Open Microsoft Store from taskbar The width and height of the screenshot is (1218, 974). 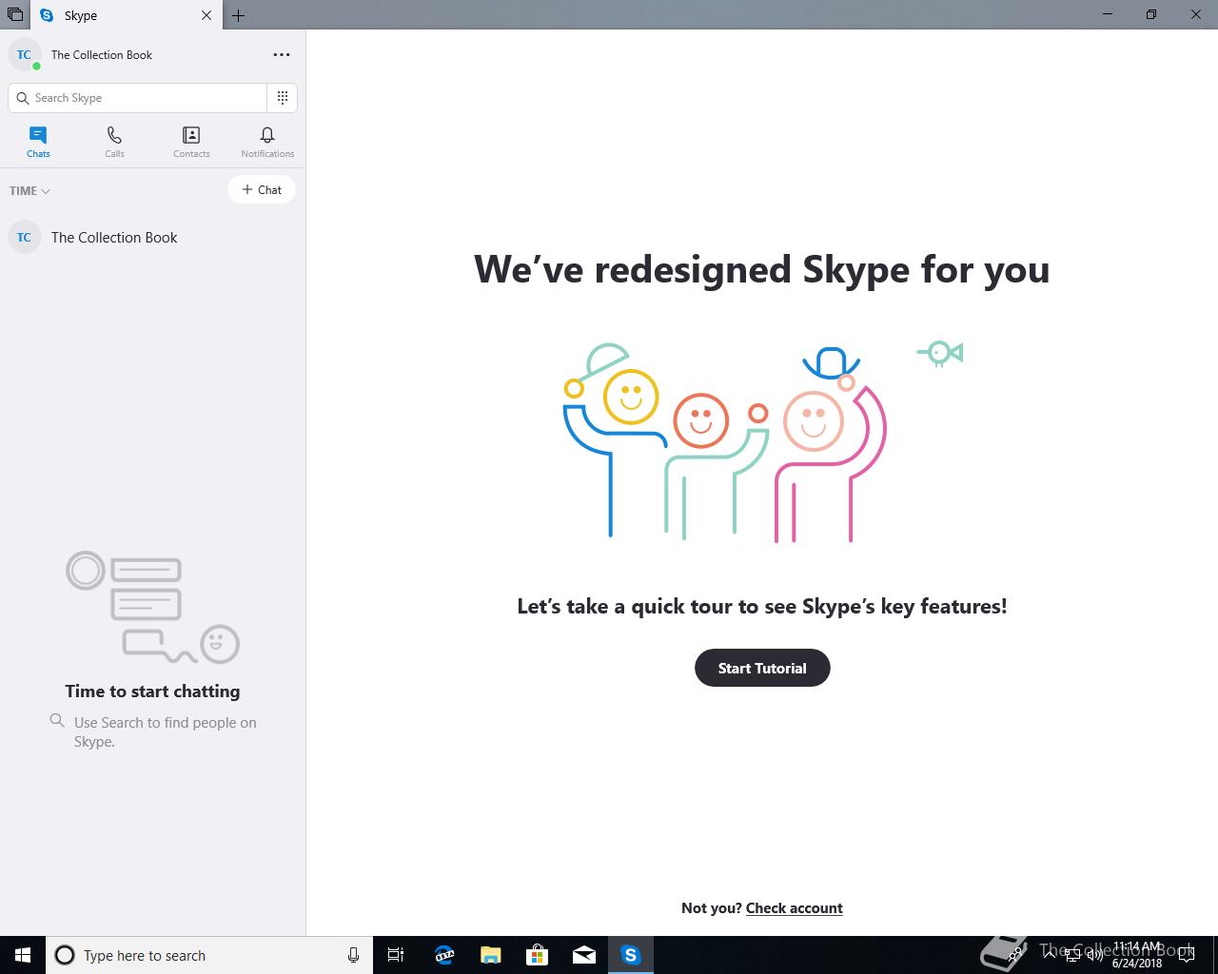point(537,955)
